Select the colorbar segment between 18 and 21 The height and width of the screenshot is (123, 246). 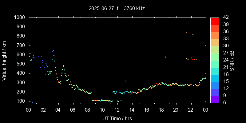[215, 71]
